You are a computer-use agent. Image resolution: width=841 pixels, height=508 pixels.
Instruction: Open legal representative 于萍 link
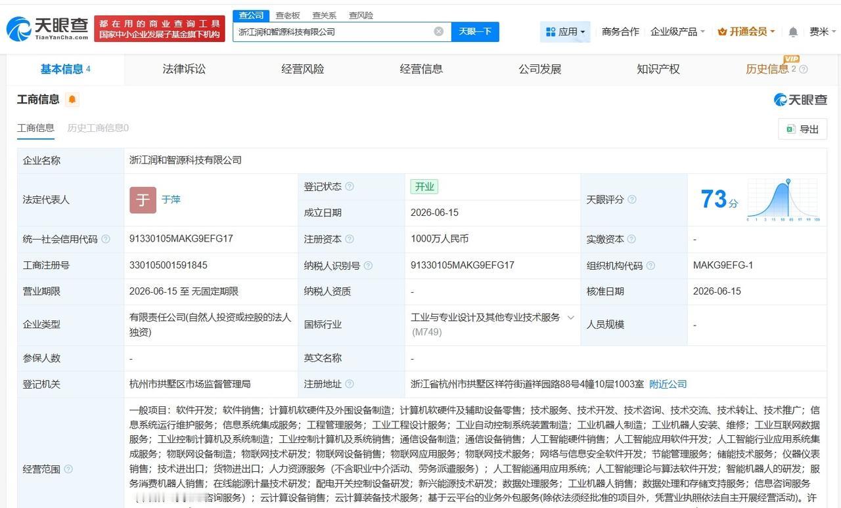pyautogui.click(x=171, y=200)
